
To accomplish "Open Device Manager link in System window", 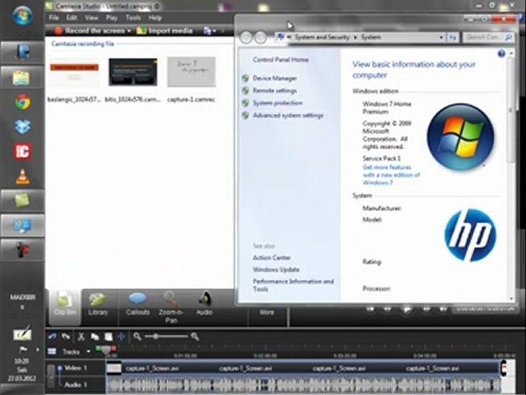I will point(275,78).
